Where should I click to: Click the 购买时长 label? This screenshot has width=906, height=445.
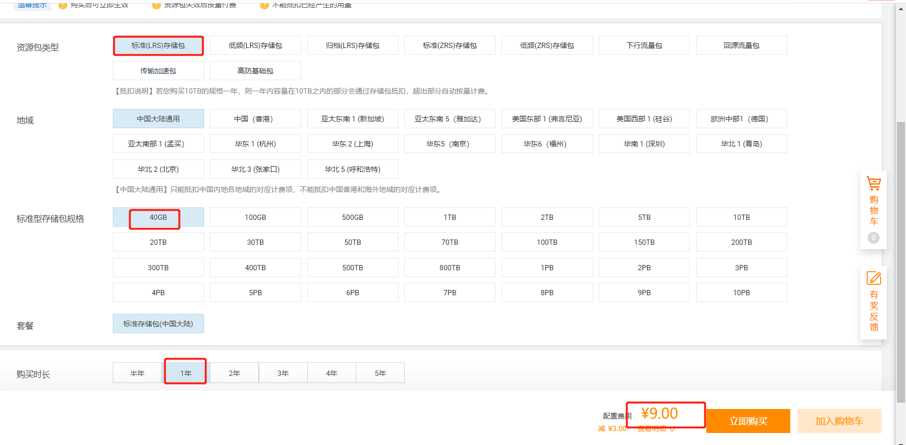(x=33, y=374)
